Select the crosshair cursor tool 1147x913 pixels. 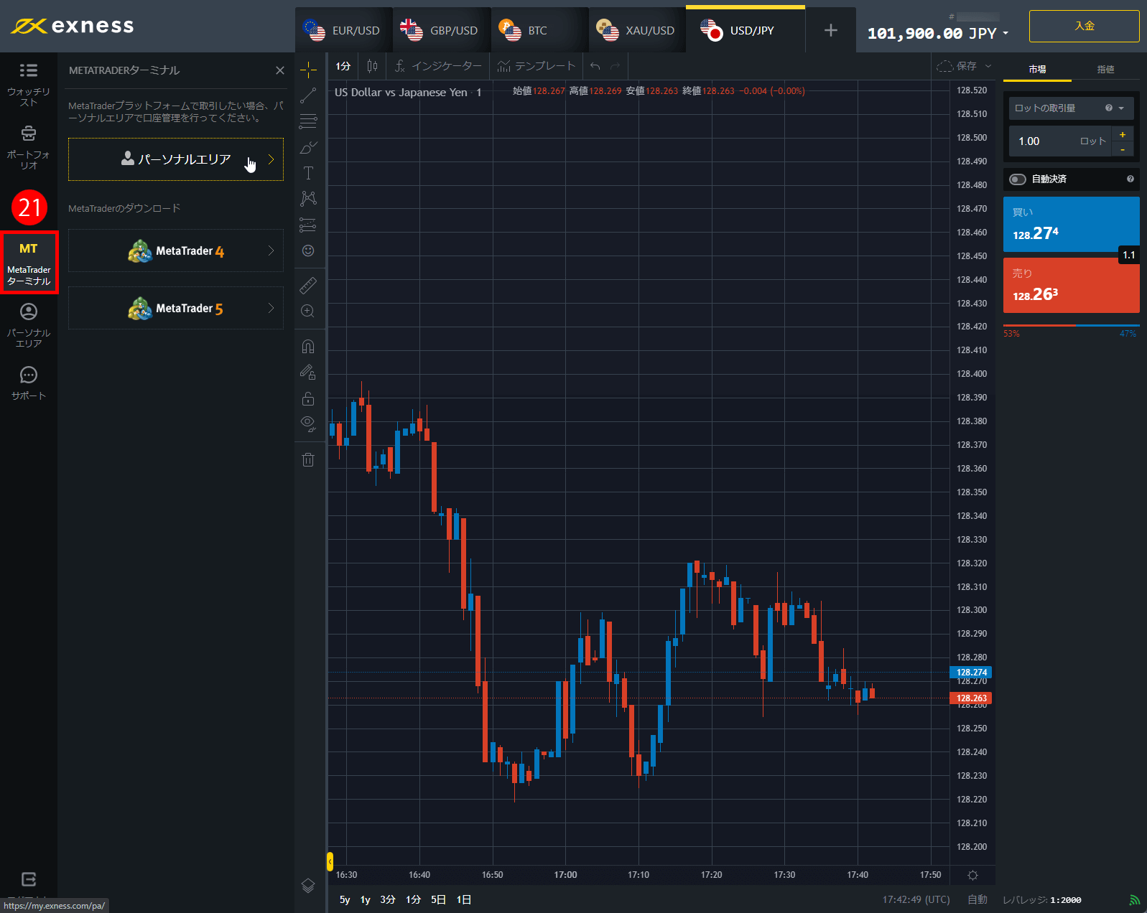coord(308,70)
